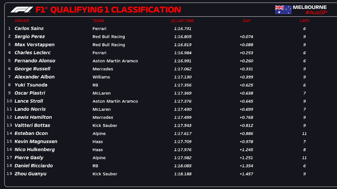This screenshot has height=189, width=337.
Task: Select the #AusGP hashtag
Action: click(x=316, y=12)
